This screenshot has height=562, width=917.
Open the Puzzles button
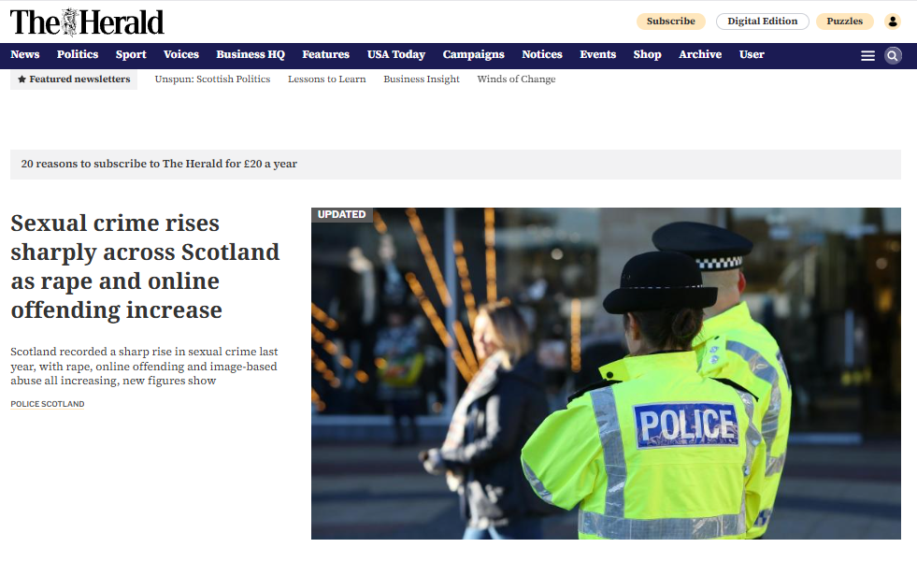click(x=844, y=22)
